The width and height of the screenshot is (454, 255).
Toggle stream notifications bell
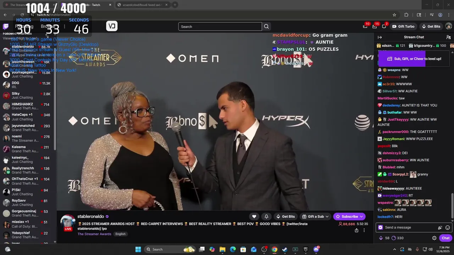(x=266, y=216)
